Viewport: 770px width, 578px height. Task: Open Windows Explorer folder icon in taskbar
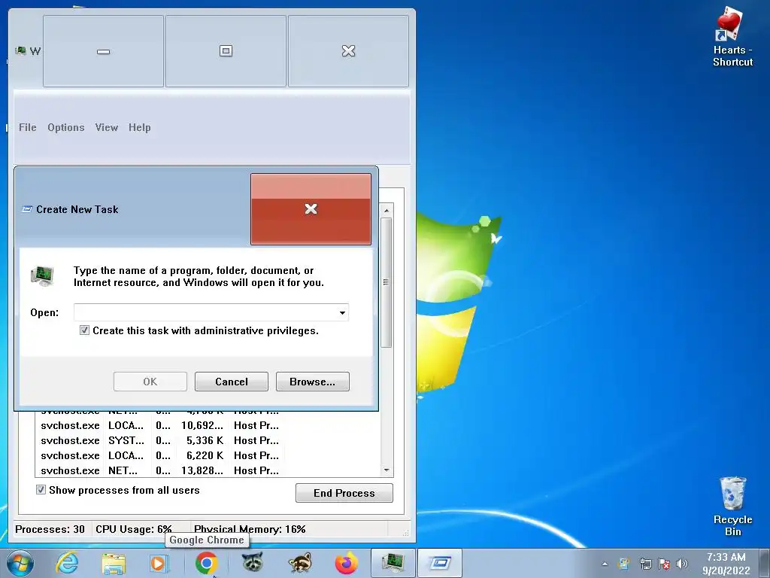114,563
